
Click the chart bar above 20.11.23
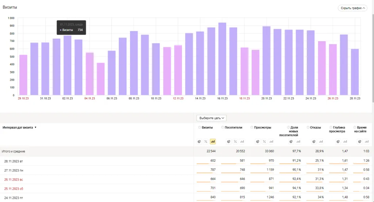point(266,61)
